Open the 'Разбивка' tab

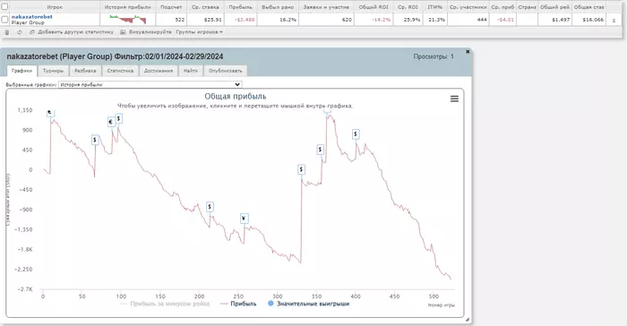coord(85,71)
